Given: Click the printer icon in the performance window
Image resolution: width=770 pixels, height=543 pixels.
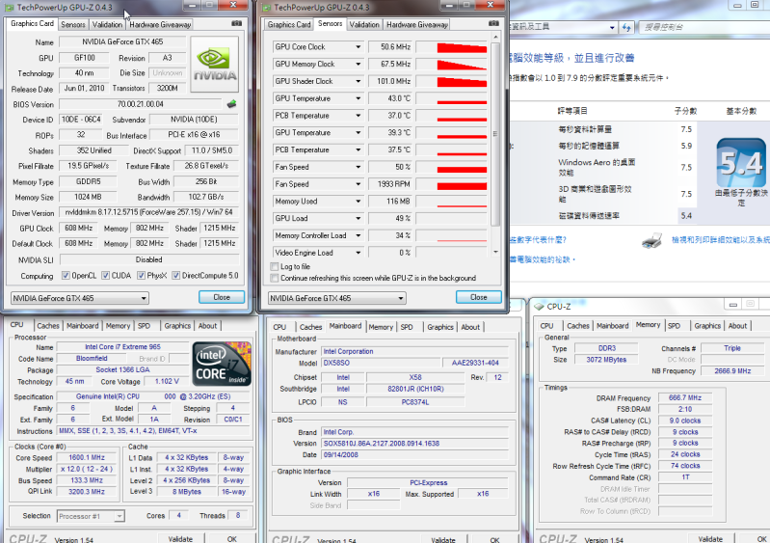Looking at the screenshot, I should pyautogui.click(x=651, y=240).
